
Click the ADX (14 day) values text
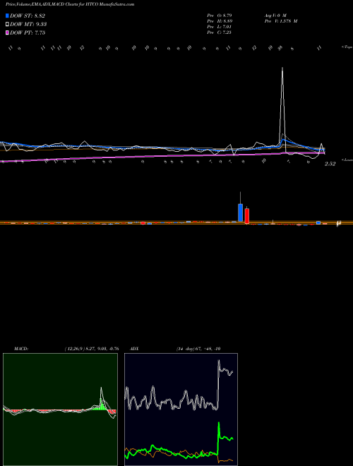click(x=198, y=349)
